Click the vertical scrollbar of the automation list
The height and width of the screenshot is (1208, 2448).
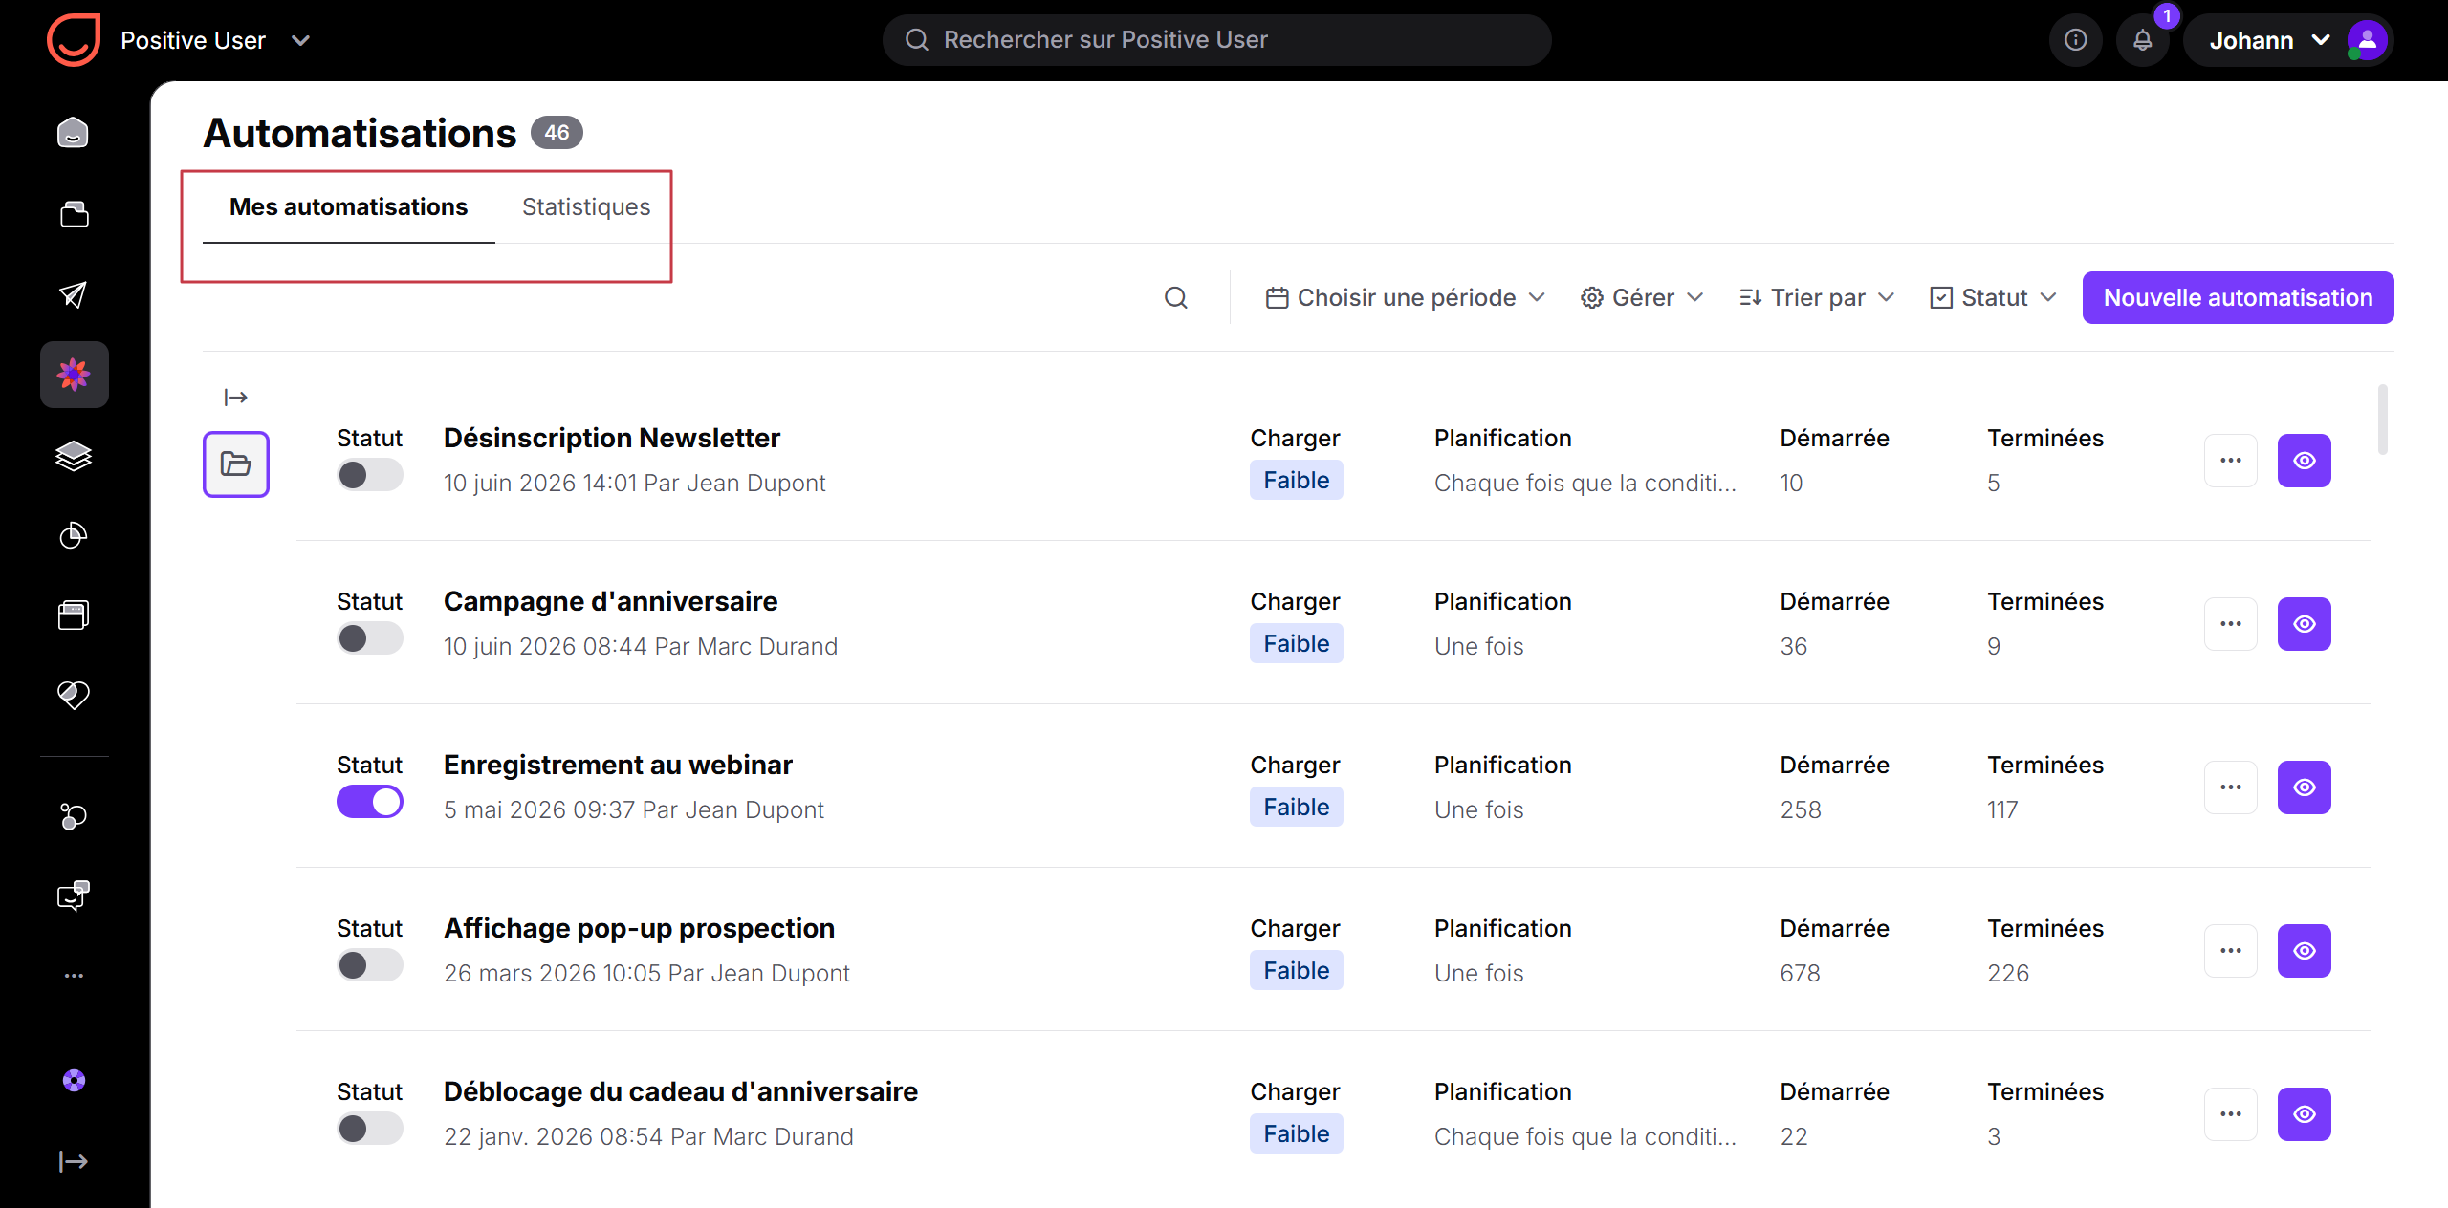(x=2383, y=419)
